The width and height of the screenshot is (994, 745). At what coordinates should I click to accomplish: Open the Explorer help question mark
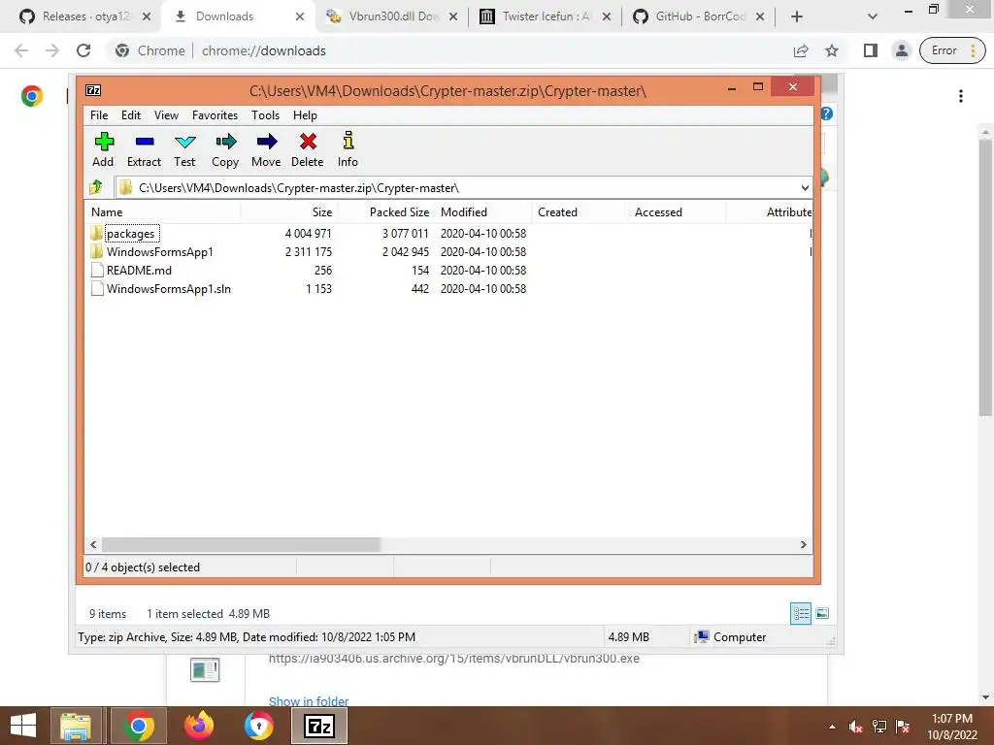[827, 114]
